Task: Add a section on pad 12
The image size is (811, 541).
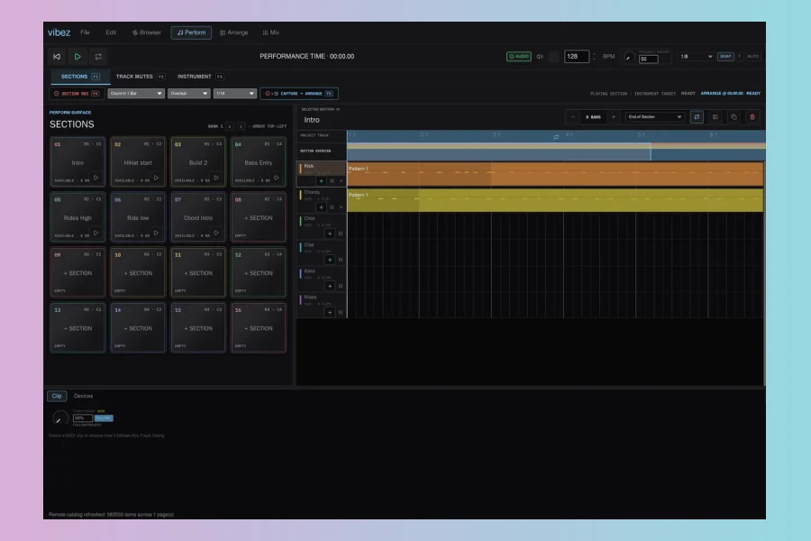Action: tap(258, 273)
